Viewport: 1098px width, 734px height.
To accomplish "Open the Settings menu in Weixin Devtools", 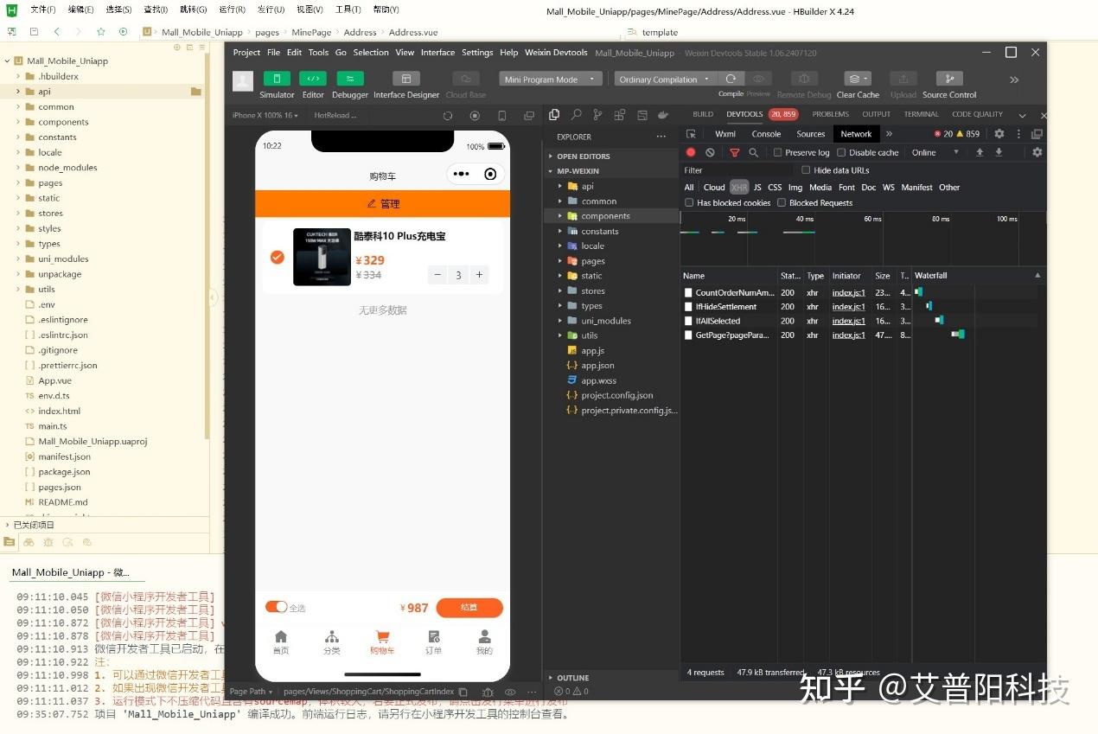I will pyautogui.click(x=477, y=52).
